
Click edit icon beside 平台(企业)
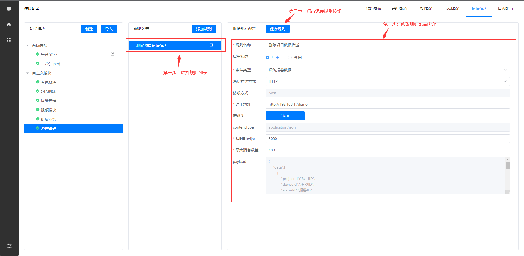112,54
